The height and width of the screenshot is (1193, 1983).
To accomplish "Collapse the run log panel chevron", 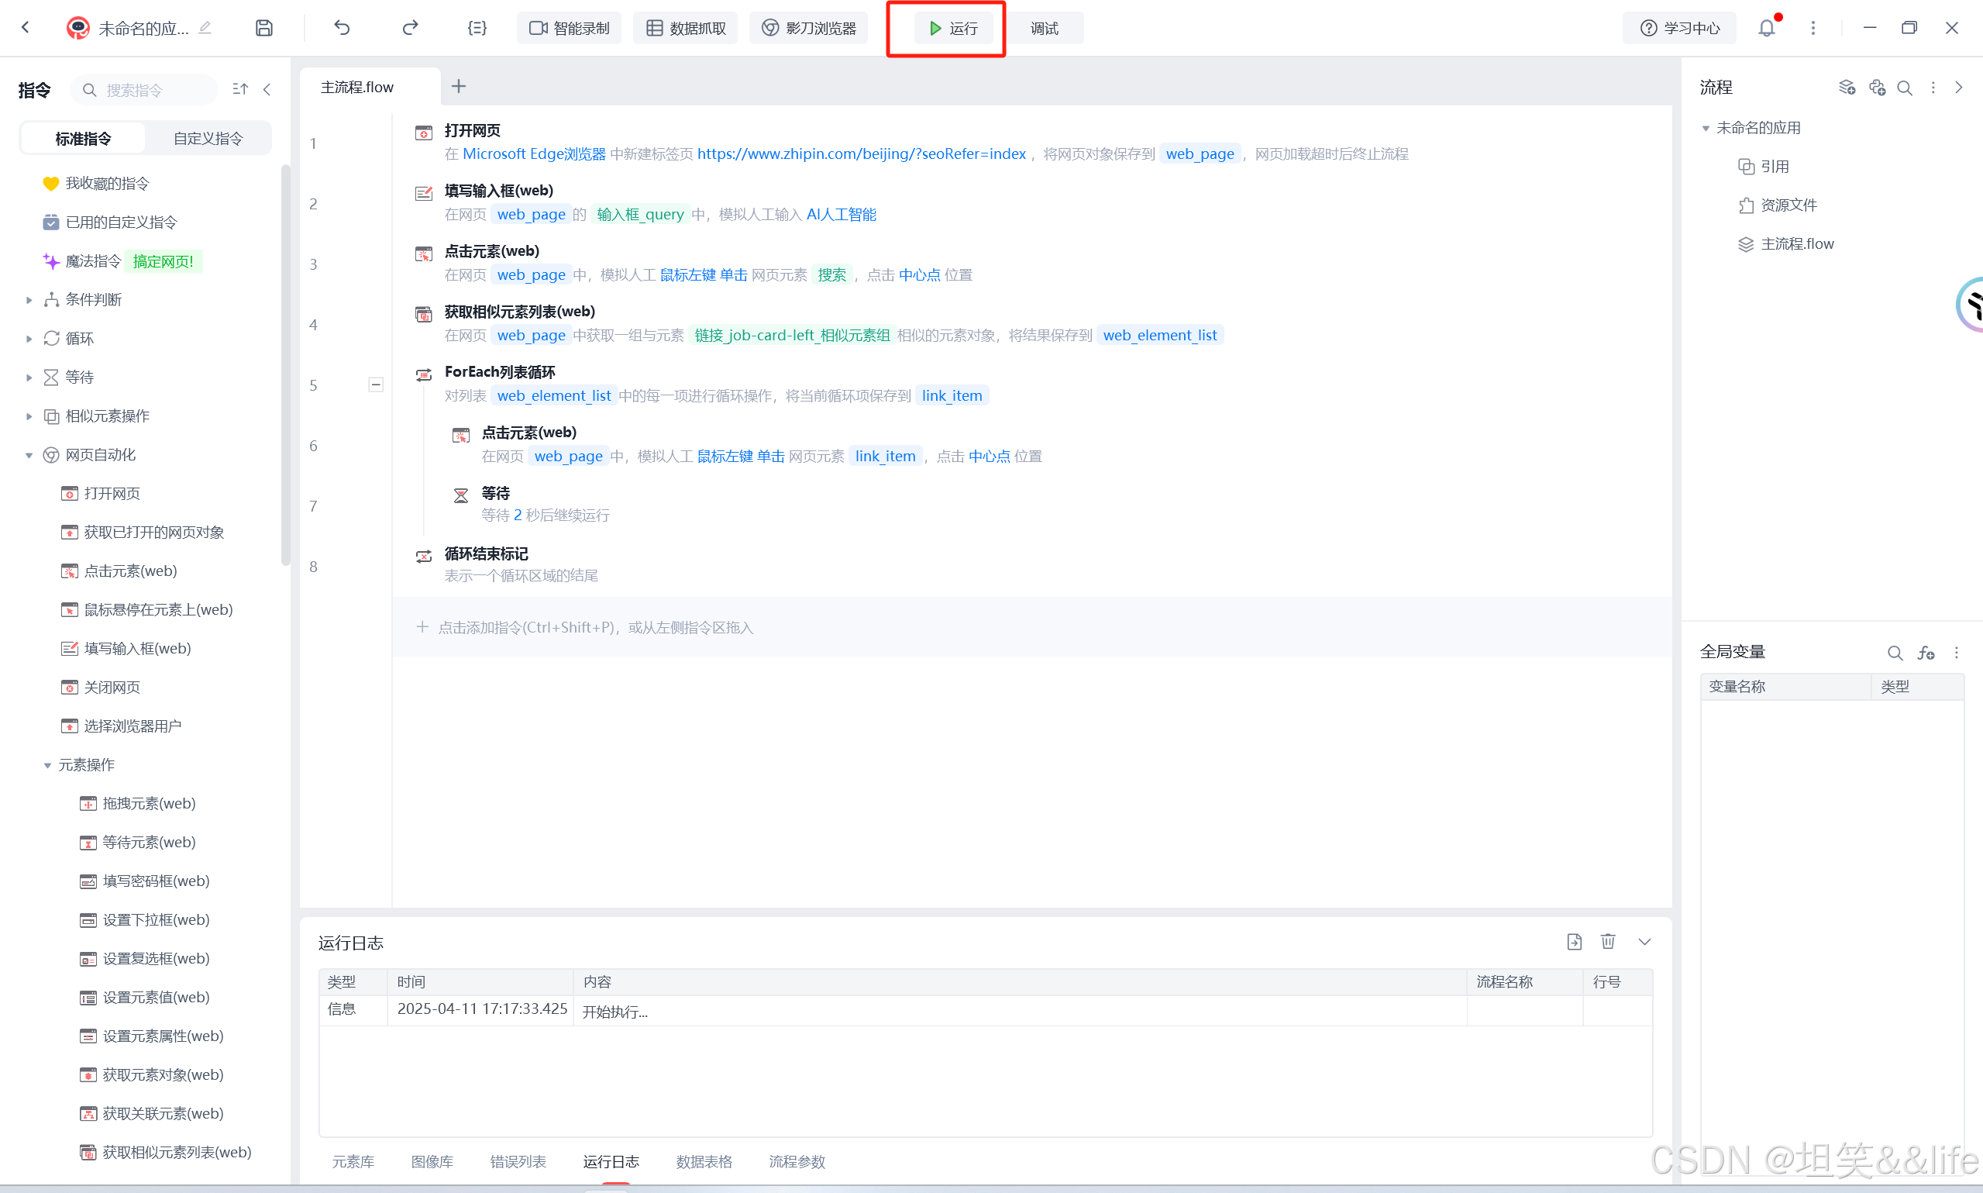I will (1644, 941).
